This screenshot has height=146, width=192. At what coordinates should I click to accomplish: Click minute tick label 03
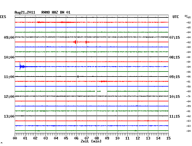[45, 138]
